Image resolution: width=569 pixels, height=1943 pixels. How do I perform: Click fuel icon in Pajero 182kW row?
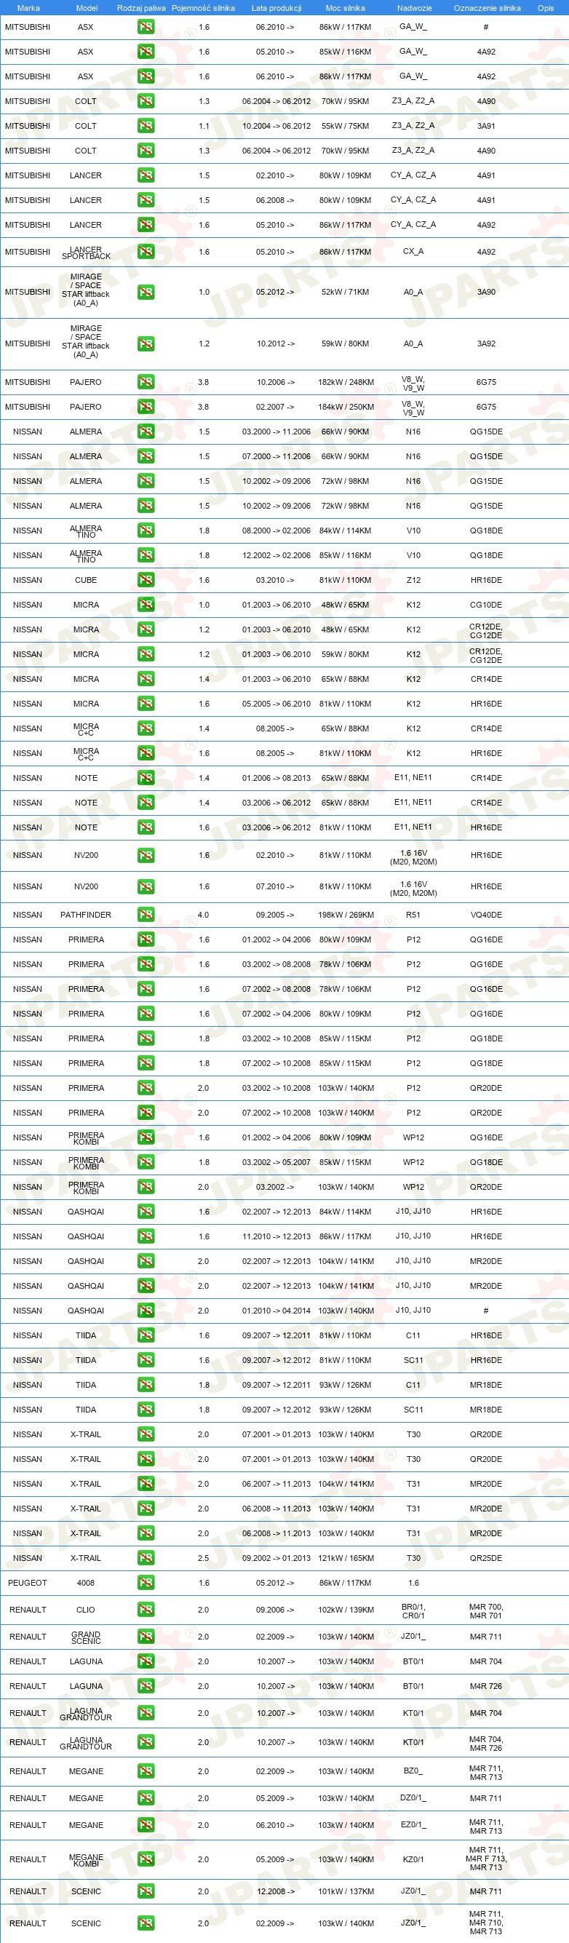146,383
